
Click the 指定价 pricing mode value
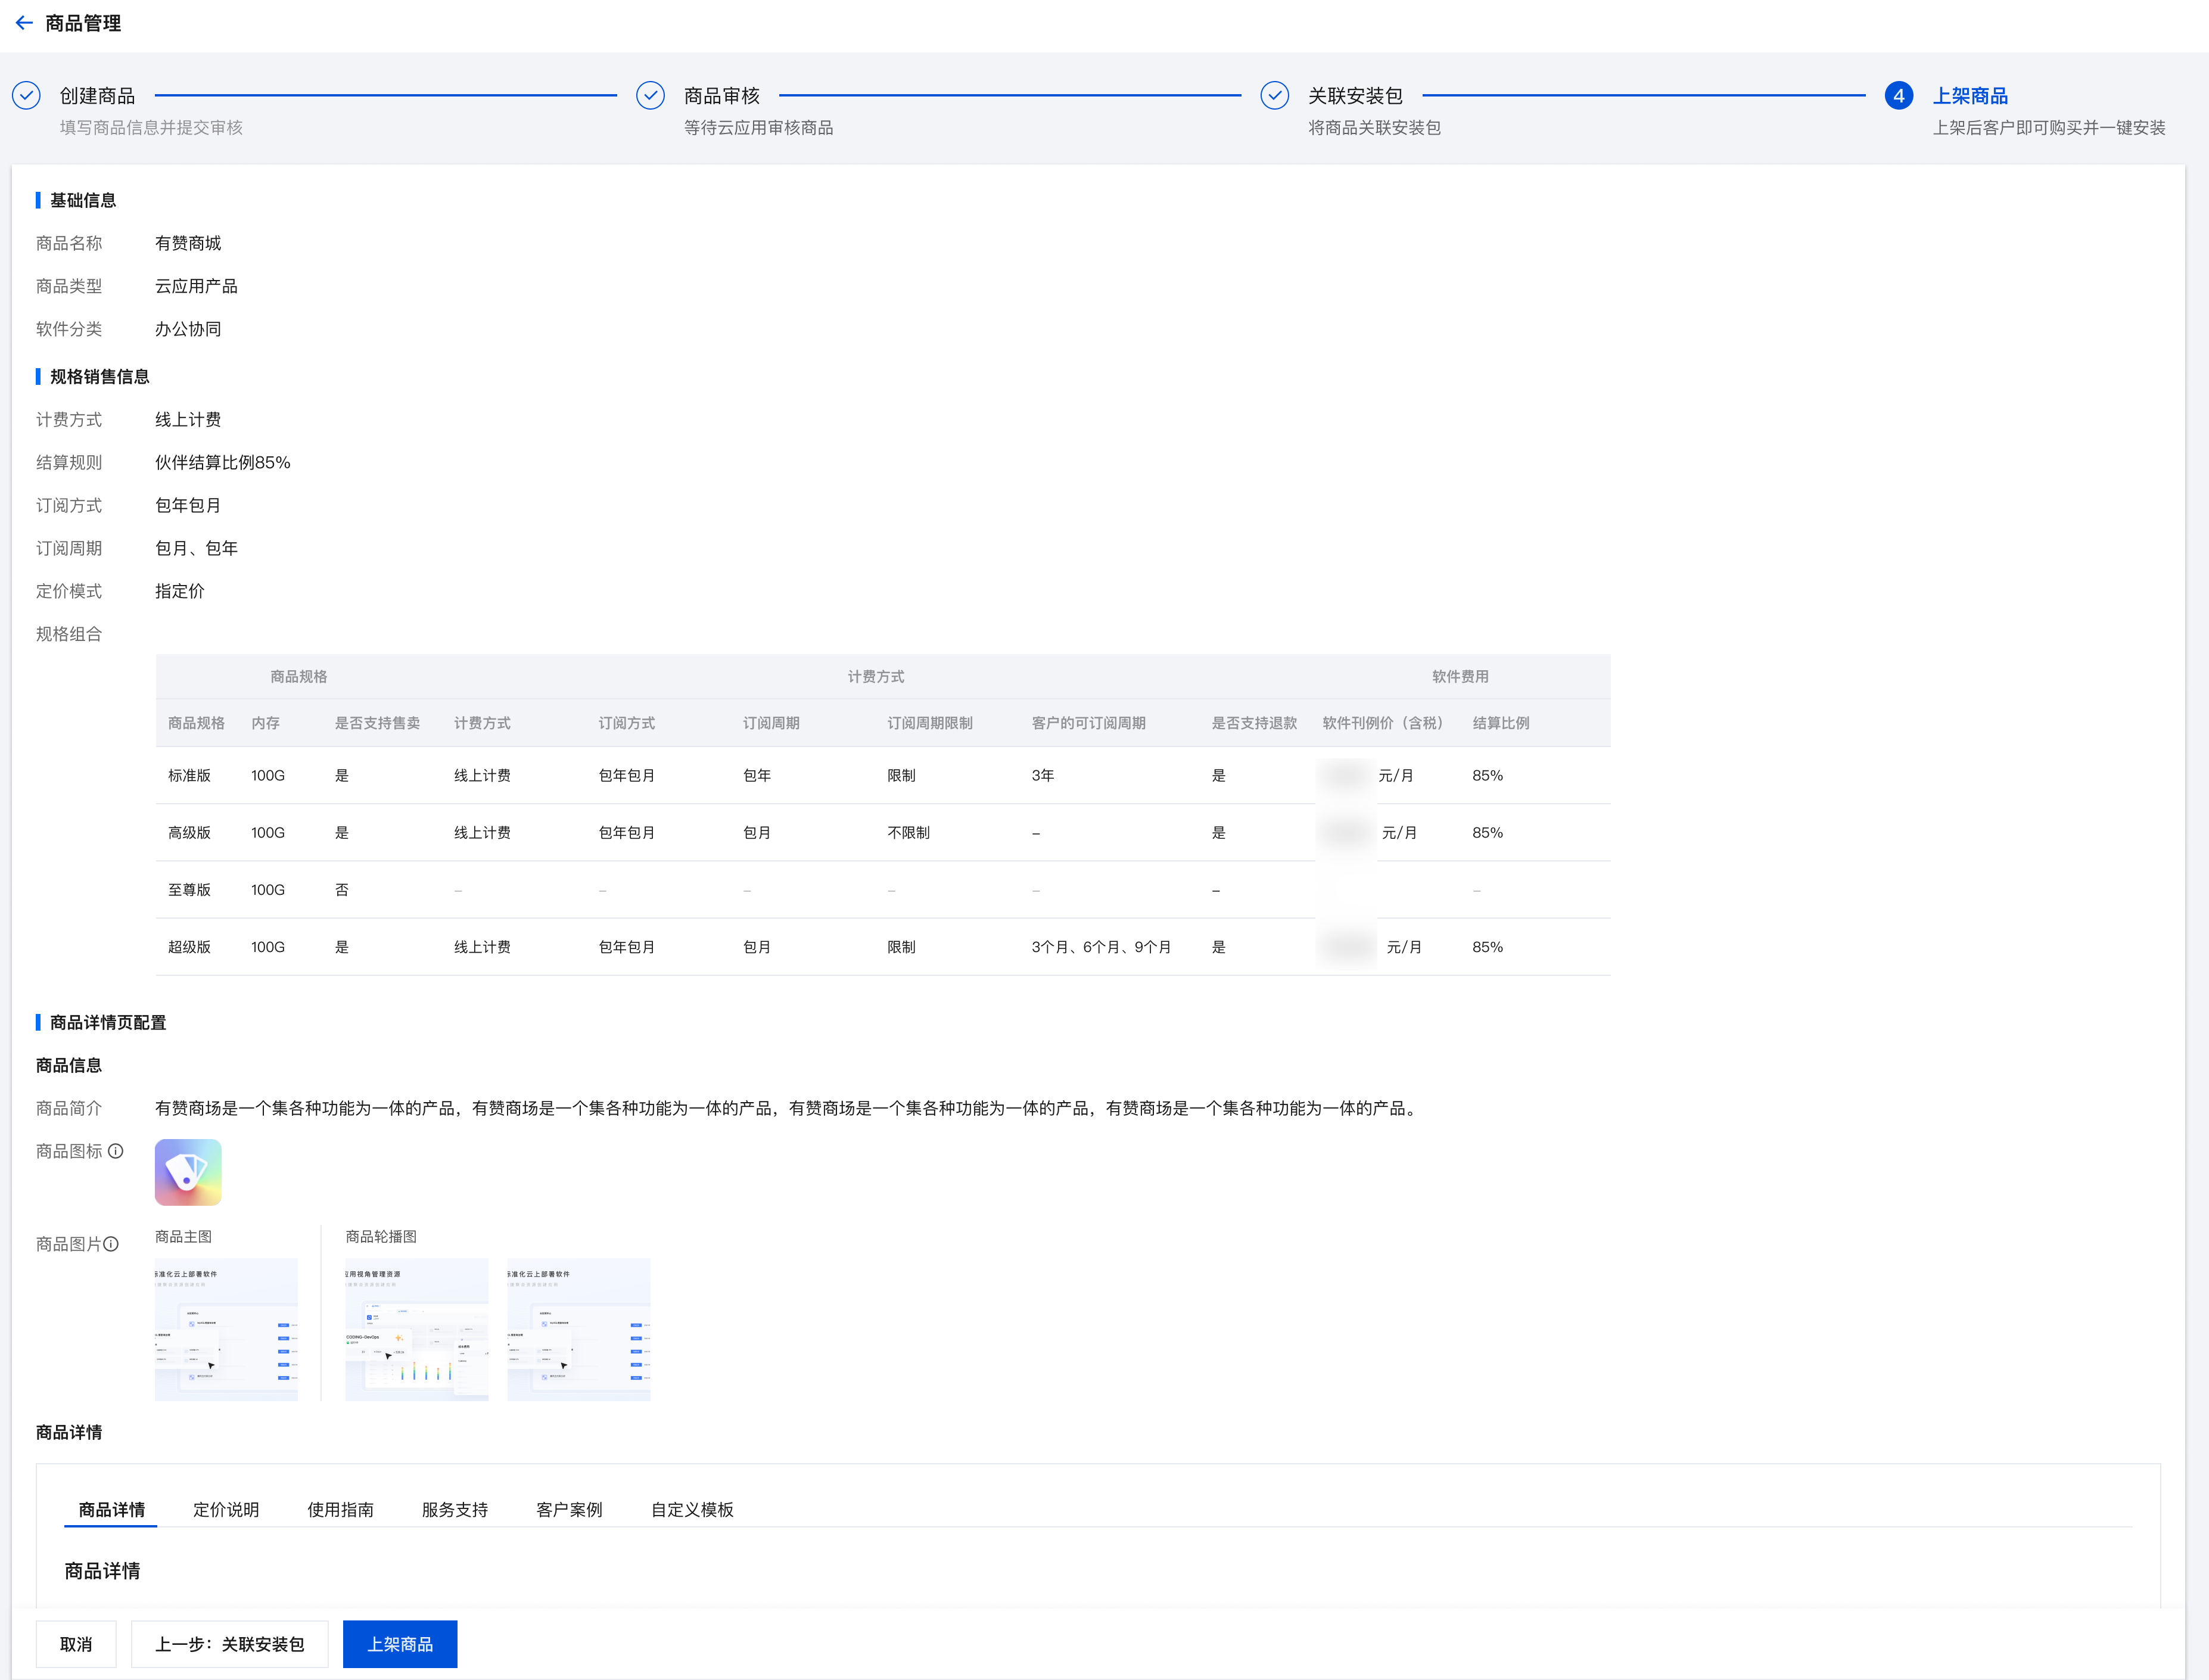pos(180,591)
